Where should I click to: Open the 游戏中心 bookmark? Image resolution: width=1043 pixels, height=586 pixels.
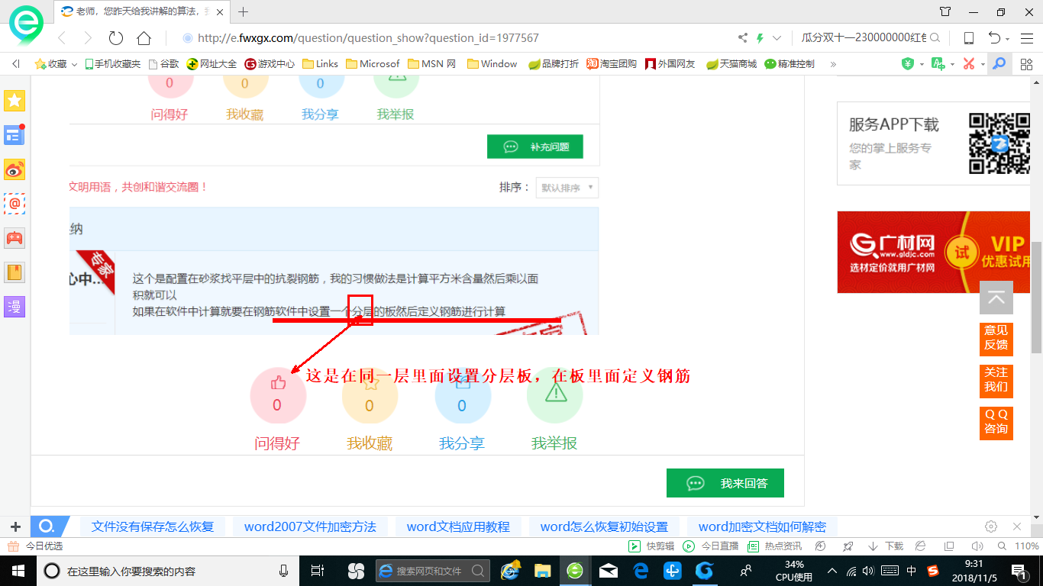point(270,64)
